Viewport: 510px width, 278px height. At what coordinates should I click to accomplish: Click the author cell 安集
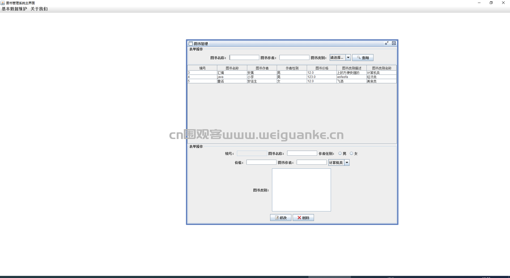pyautogui.click(x=262, y=72)
